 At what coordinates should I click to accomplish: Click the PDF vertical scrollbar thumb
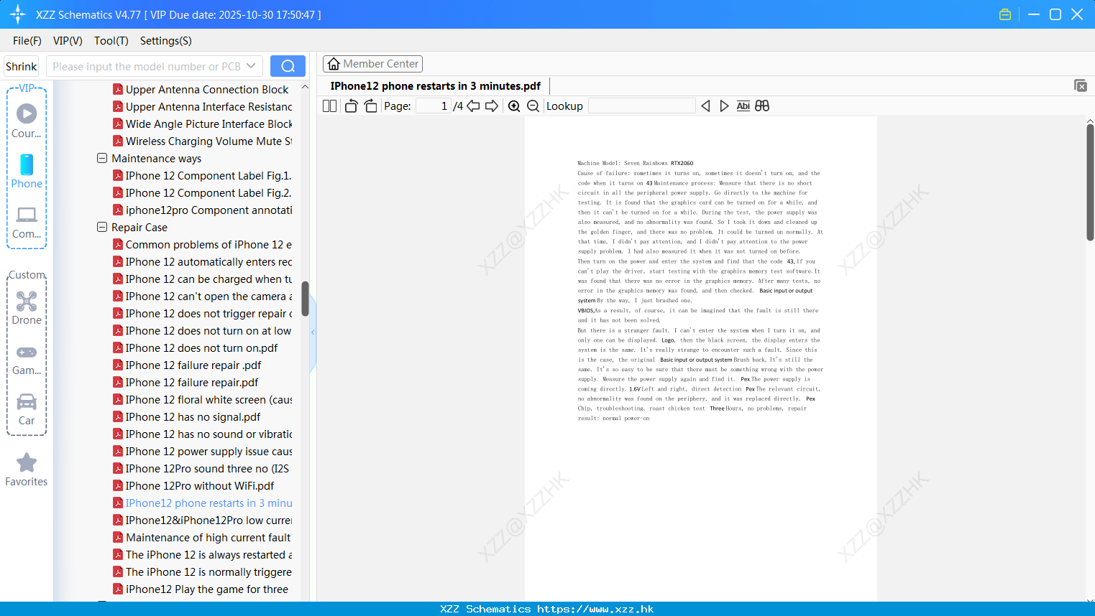tap(1090, 182)
